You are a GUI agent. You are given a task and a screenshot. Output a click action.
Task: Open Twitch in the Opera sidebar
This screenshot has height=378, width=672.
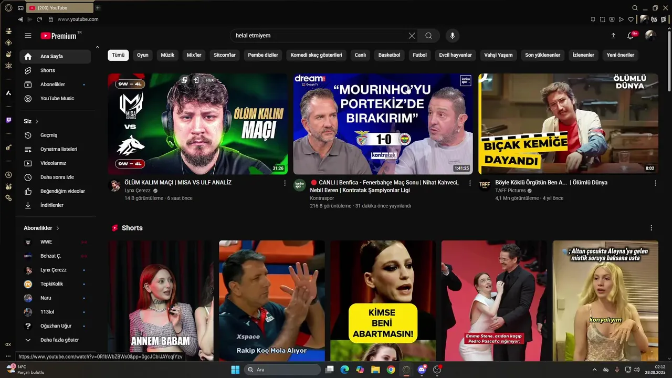(x=8, y=120)
